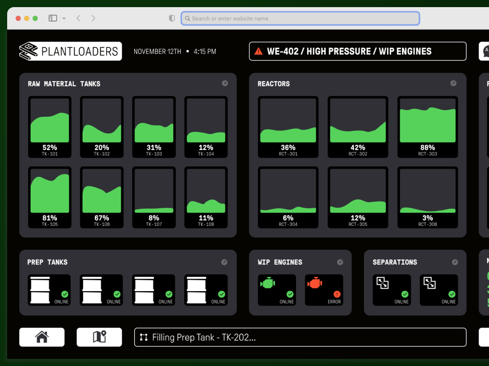489x366 pixels.
Task: Click the website address search field
Action: point(300,19)
